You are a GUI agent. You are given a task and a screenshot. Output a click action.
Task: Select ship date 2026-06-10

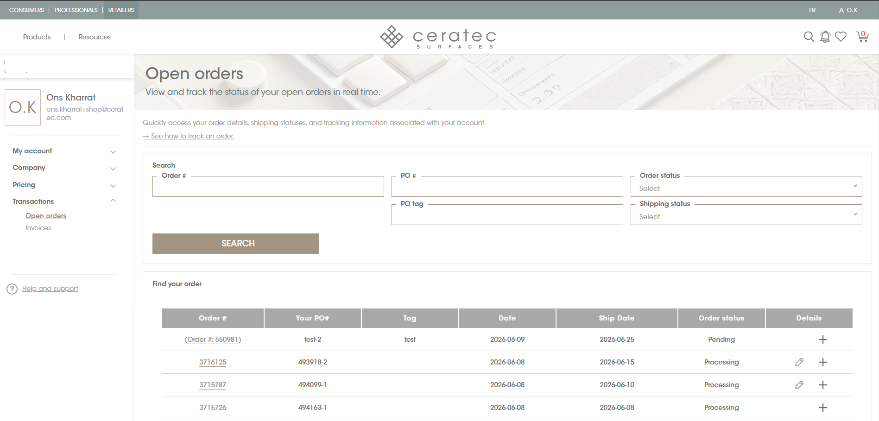click(x=617, y=385)
